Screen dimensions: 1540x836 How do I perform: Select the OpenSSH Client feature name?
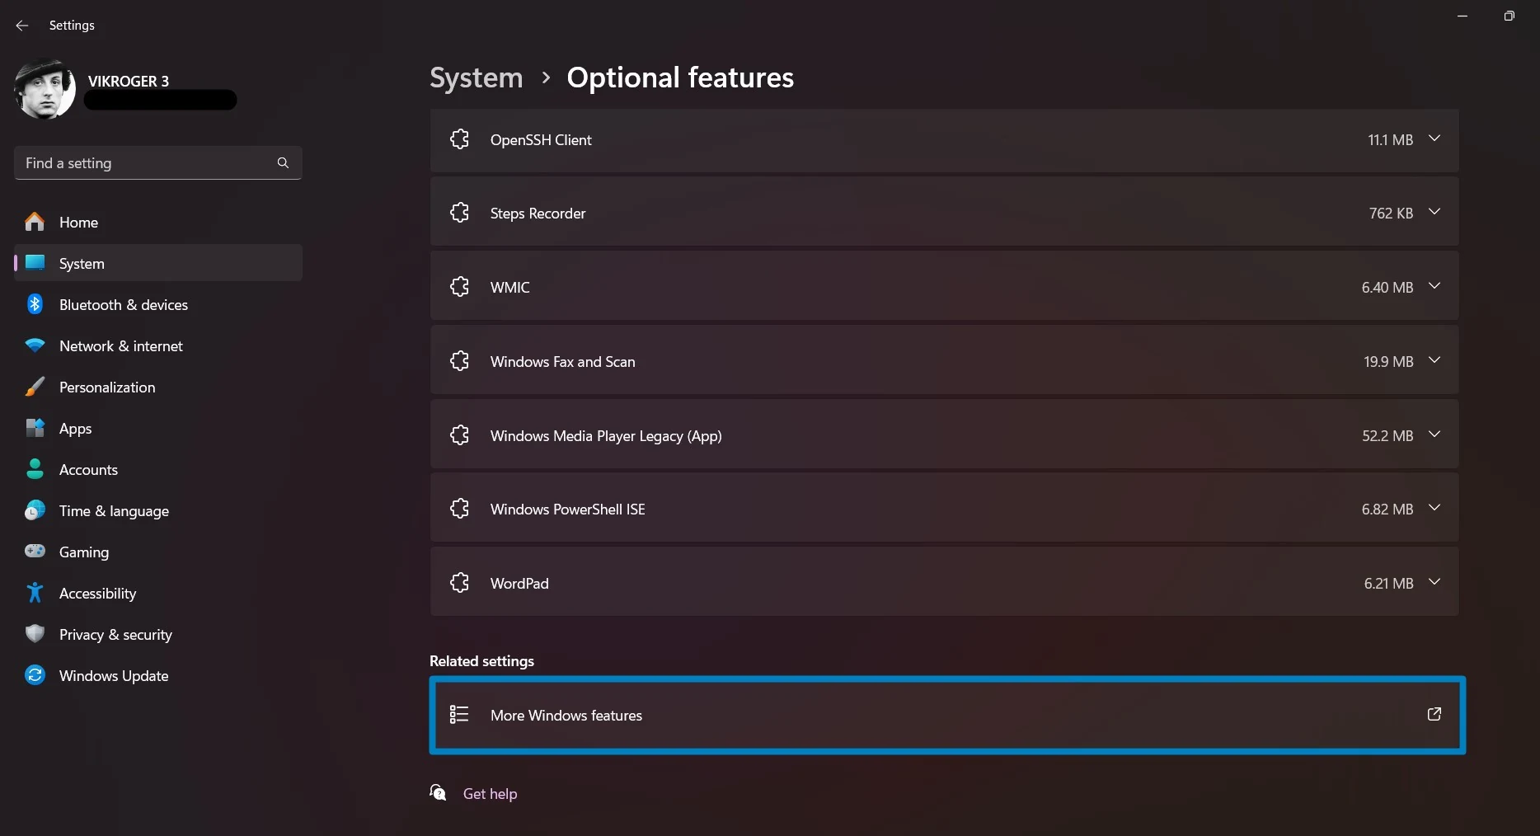pyautogui.click(x=541, y=140)
